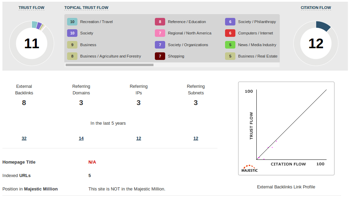Open the 12 referring subnets link
Viewport: 351px width, 197px height.
196,138
